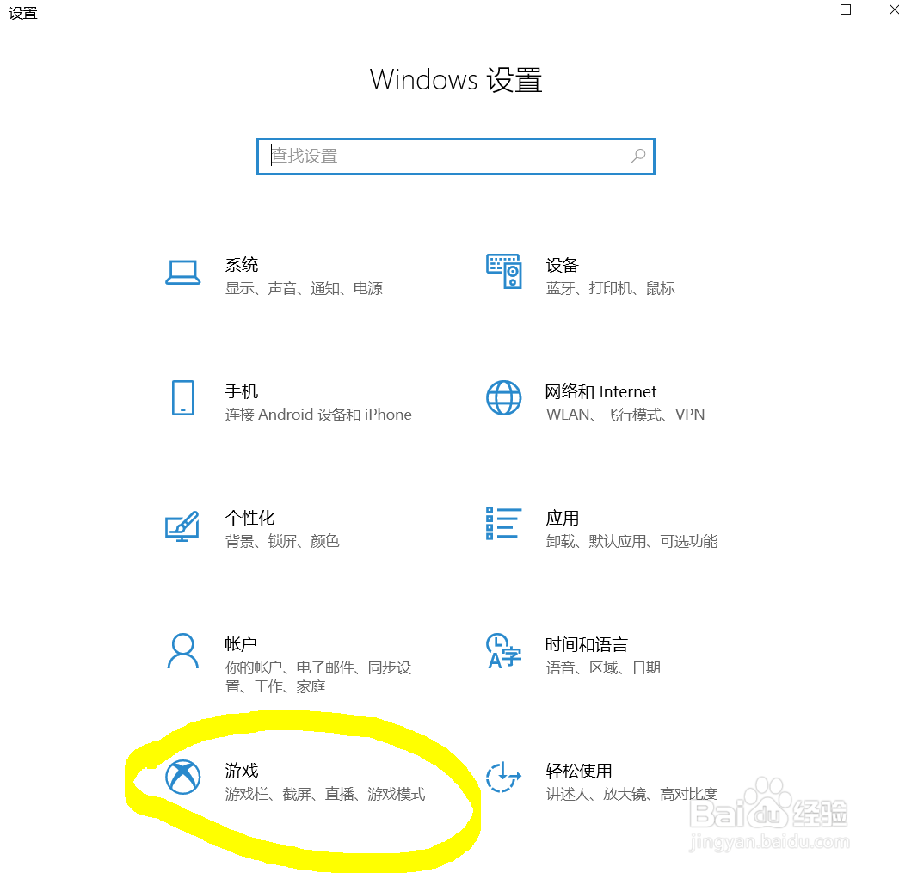Image resolution: width=899 pixels, height=873 pixels.
Task: Open 系统 settings title
Action: point(242,265)
